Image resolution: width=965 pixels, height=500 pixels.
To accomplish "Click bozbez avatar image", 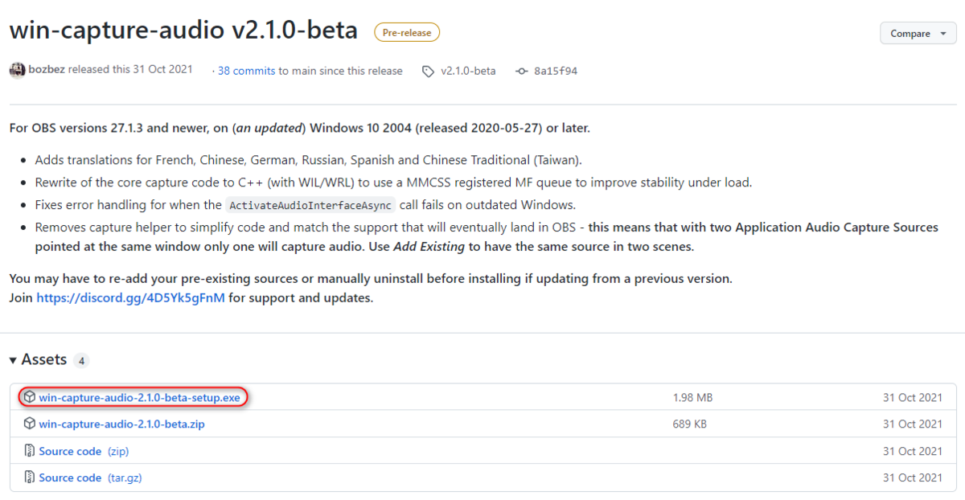I will pyautogui.click(x=17, y=70).
